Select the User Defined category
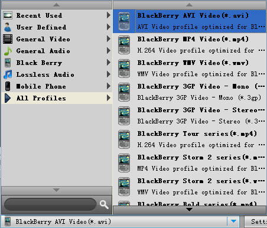 tap(57, 27)
